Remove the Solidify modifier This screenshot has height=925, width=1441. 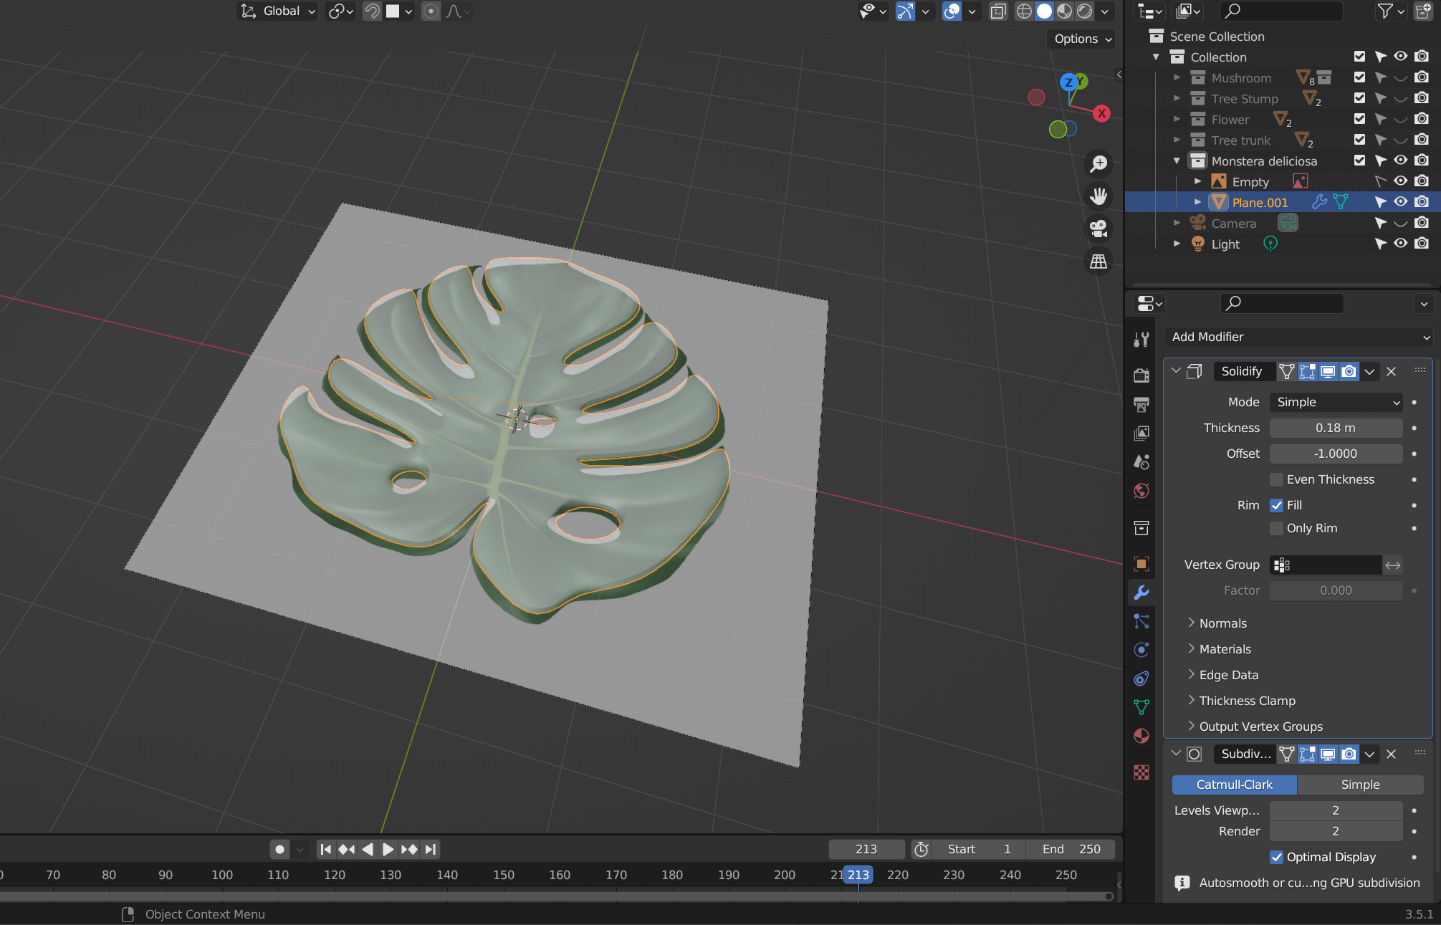pos(1391,371)
